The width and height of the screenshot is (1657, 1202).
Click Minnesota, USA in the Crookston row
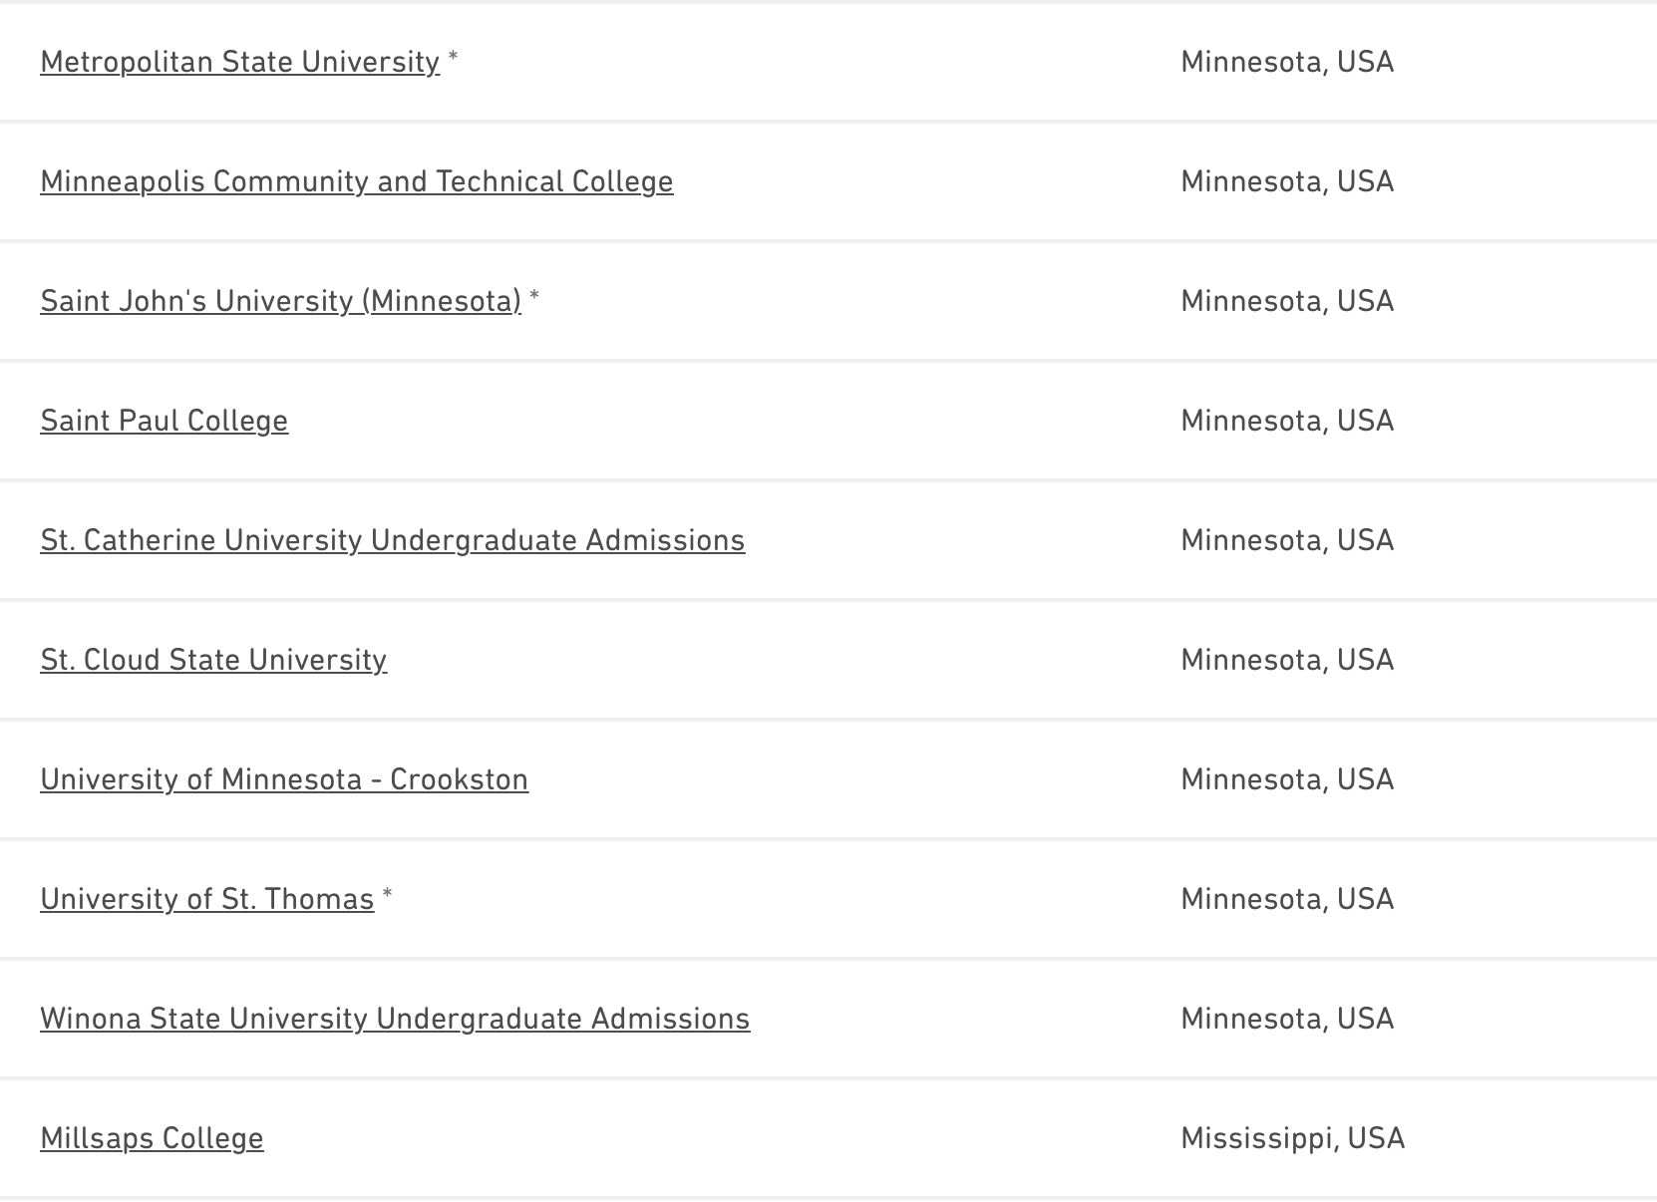point(1286,779)
